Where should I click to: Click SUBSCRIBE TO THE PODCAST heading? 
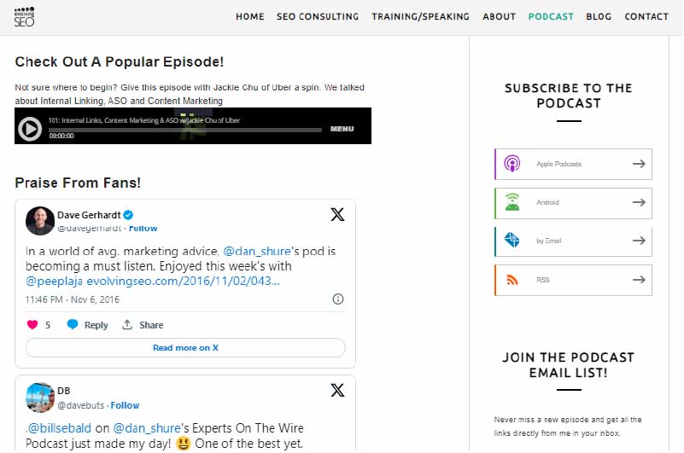[x=569, y=96]
